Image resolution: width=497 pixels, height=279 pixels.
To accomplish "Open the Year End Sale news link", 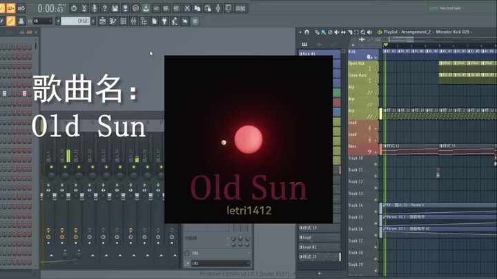I will point(450,8).
